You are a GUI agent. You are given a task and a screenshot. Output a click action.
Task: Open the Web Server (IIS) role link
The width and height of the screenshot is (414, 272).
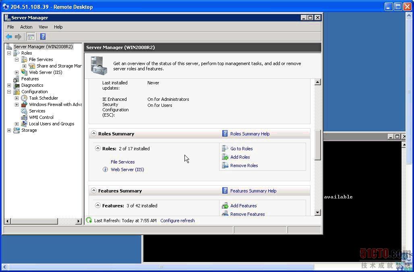127,170
